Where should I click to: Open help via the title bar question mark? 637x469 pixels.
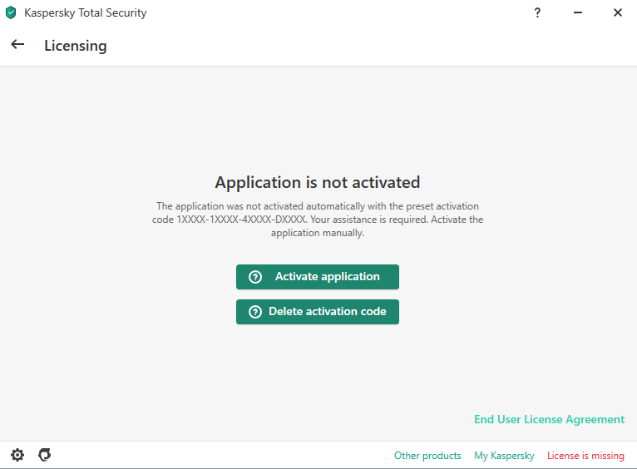(x=537, y=13)
